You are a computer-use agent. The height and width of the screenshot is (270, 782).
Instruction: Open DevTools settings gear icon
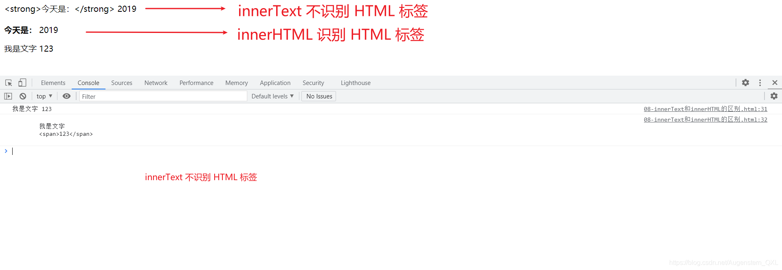pos(745,83)
